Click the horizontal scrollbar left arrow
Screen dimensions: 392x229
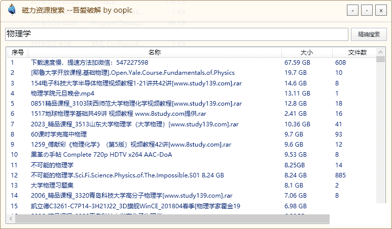point(11,219)
